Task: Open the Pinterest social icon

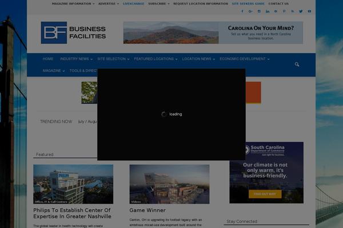Action: [x=284, y=11]
